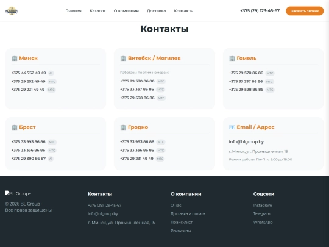Image resolution: width=329 pixels, height=247 pixels.
Task: Click the footer Контакты heading
Action: (x=100, y=194)
